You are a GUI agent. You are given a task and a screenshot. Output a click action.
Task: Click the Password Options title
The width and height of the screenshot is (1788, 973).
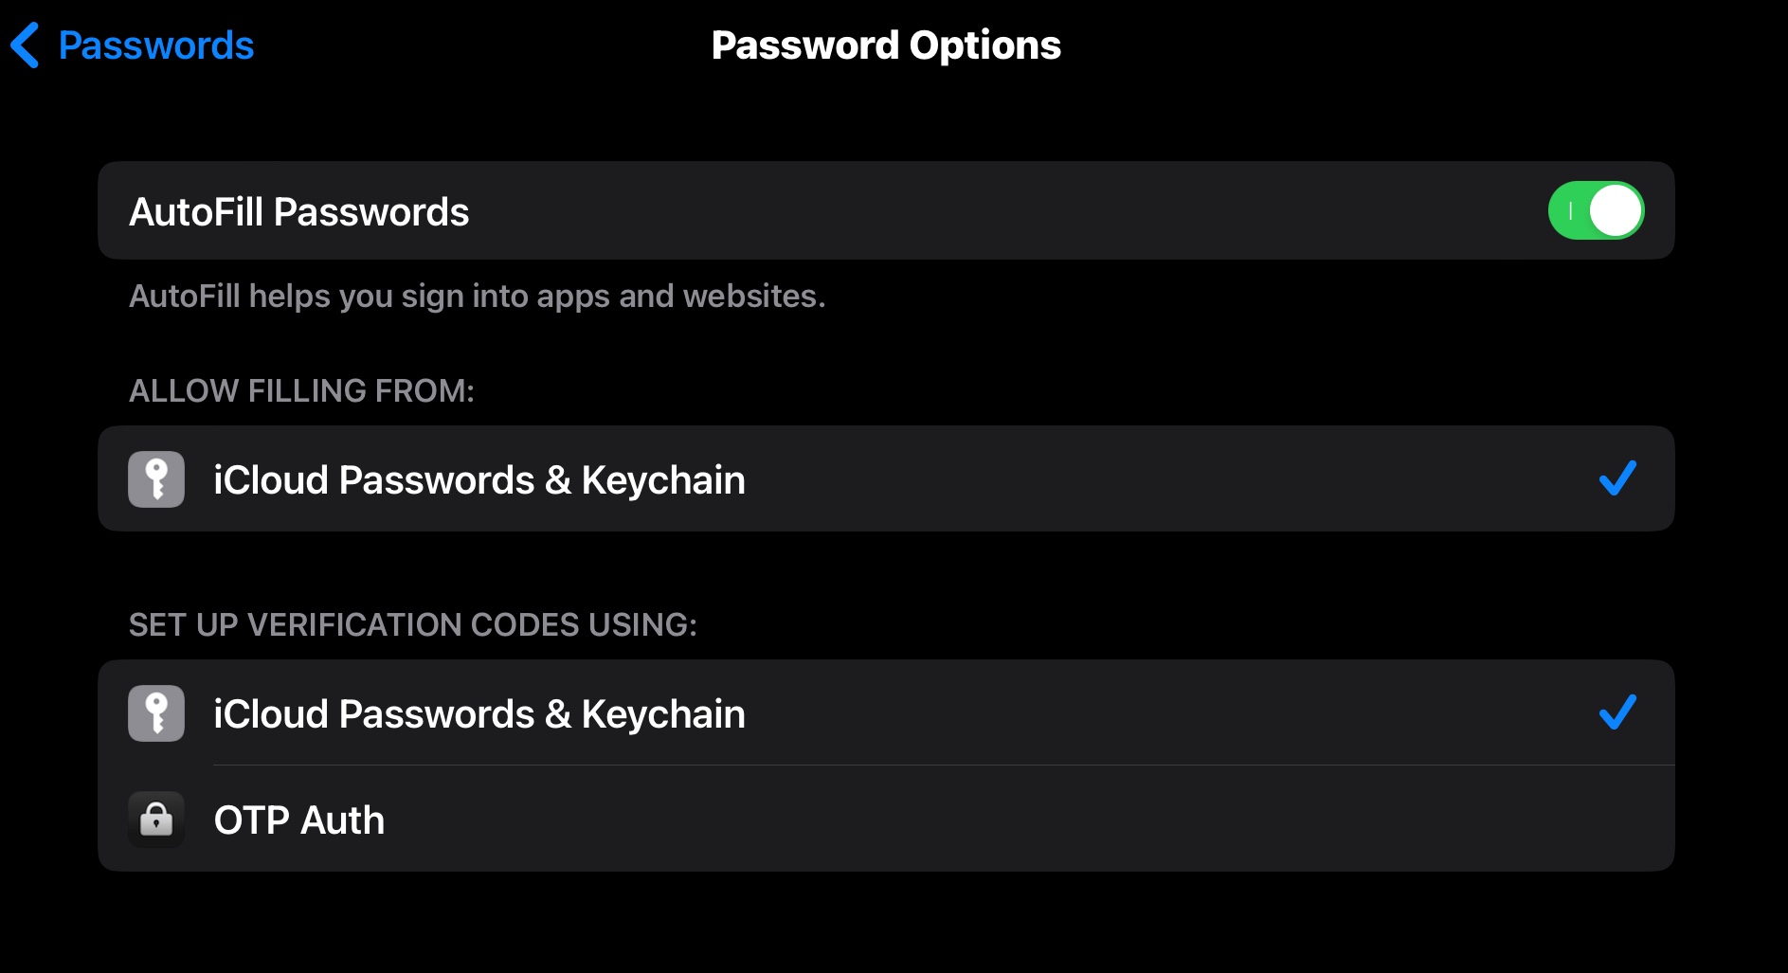click(886, 45)
